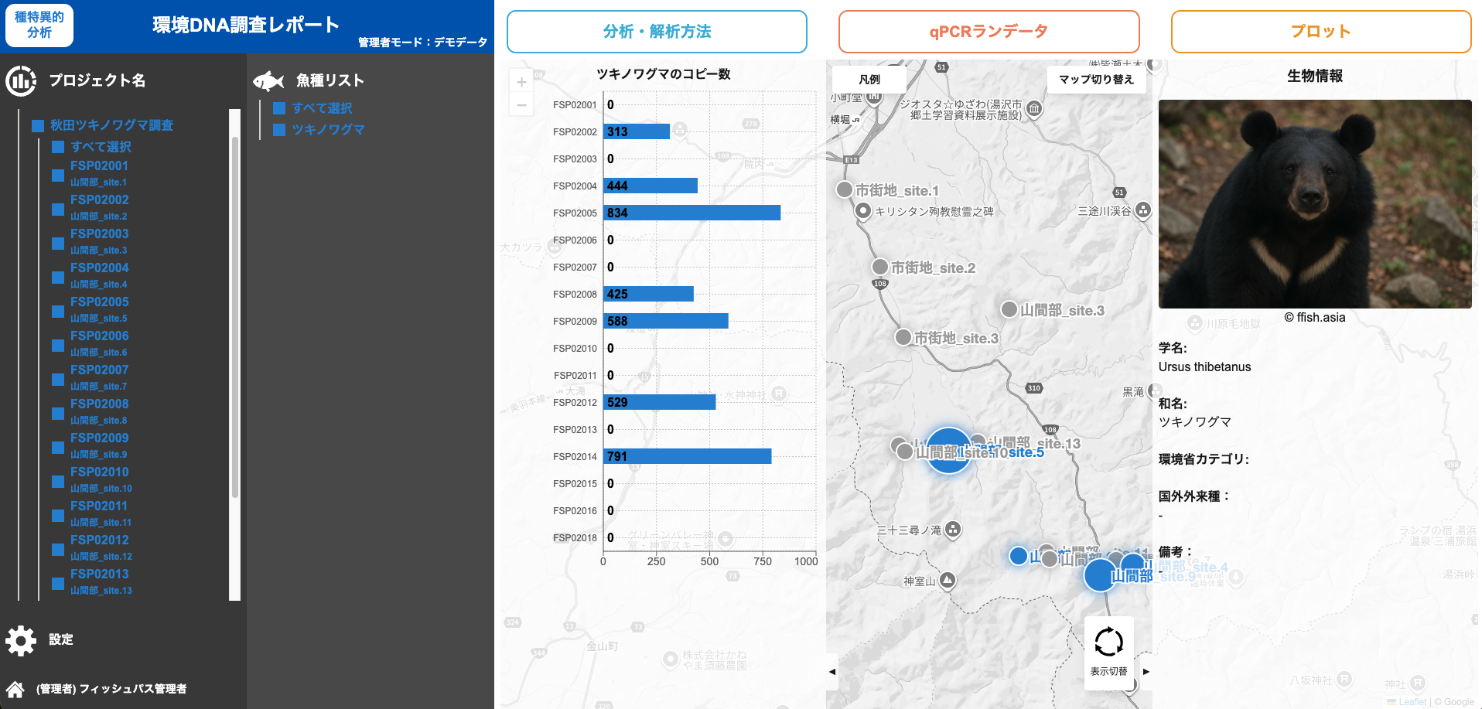Open the マップ切り替え map switcher
The height and width of the screenshot is (709, 1482).
click(1095, 79)
